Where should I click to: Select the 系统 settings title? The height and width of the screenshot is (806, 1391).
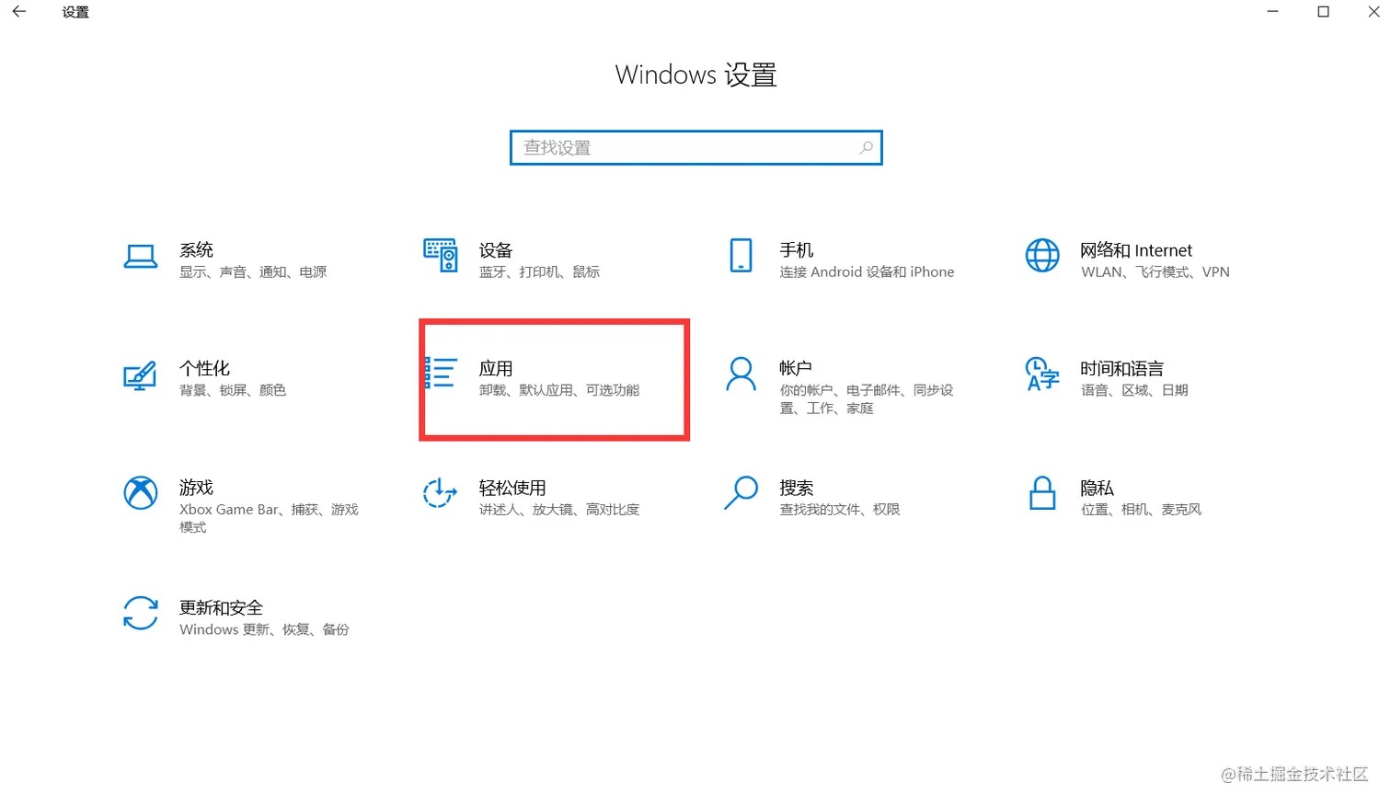196,250
